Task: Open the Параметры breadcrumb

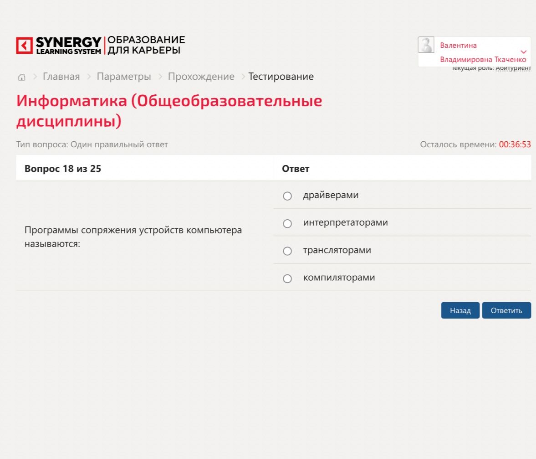Action: click(124, 77)
